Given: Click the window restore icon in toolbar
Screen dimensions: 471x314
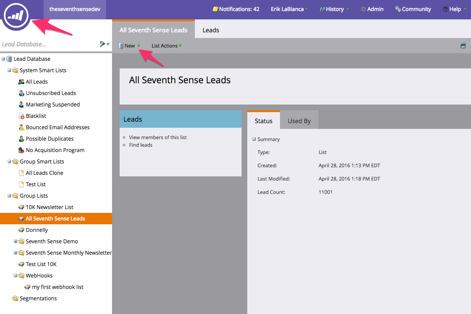Looking at the screenshot, I should [x=463, y=46].
